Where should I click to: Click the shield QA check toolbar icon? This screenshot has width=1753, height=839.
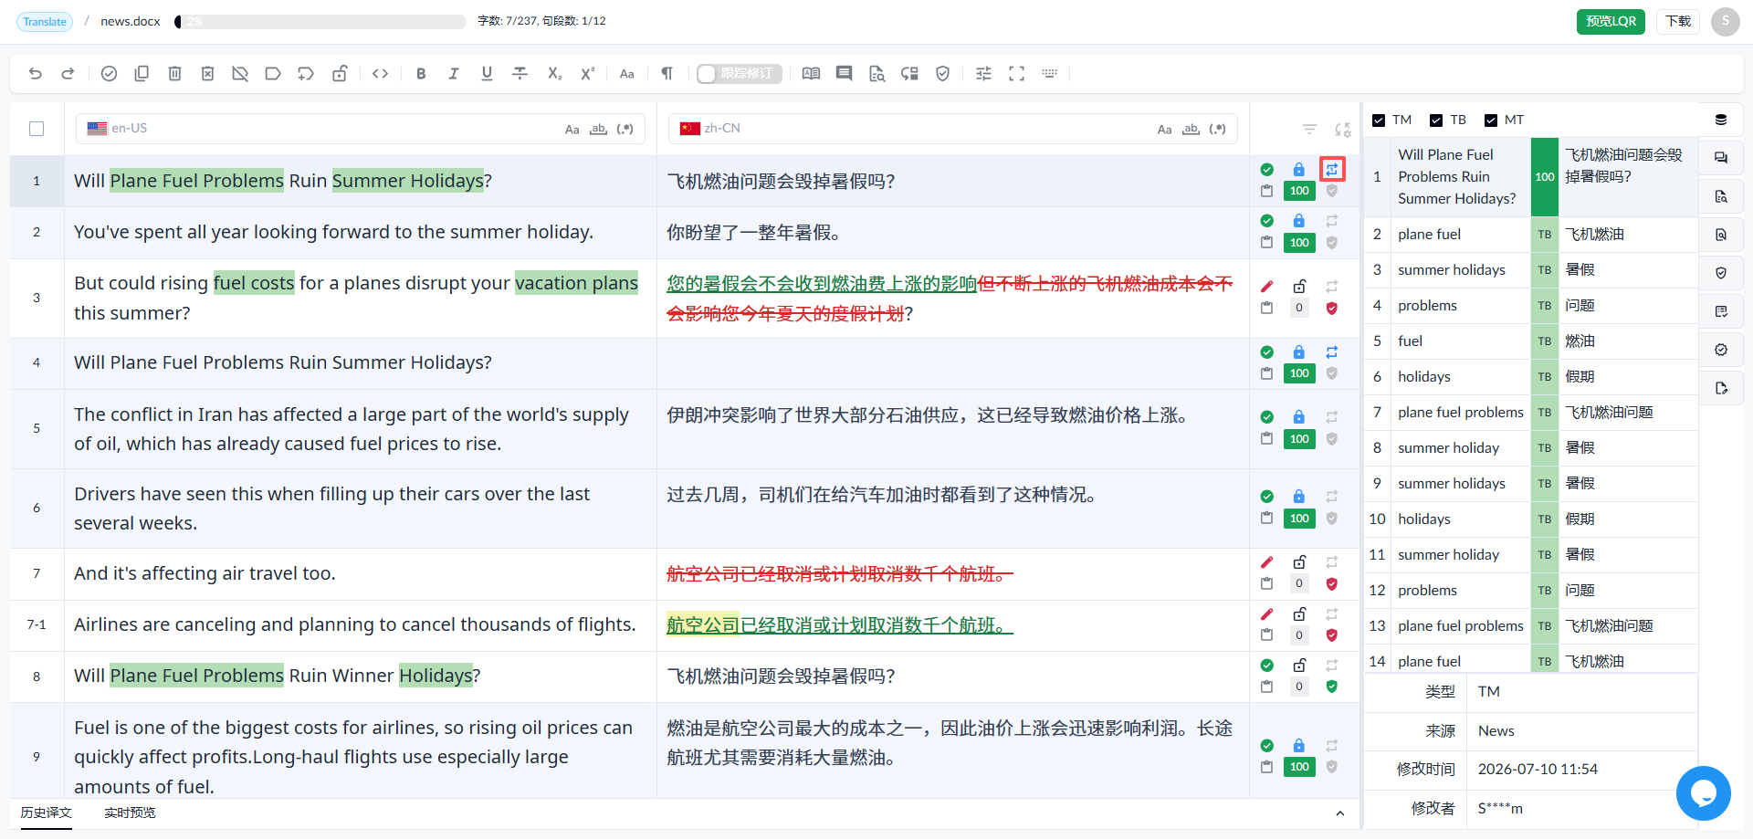(943, 74)
